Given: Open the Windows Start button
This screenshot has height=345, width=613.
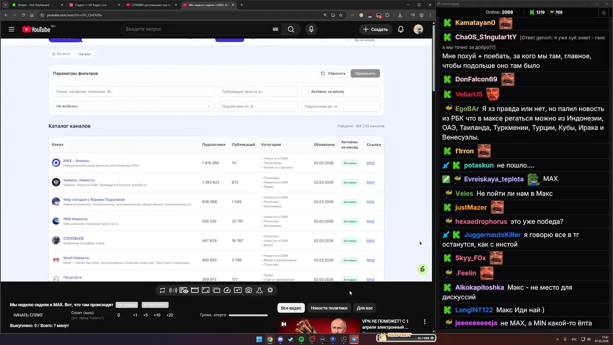Looking at the screenshot, I should 259,339.
